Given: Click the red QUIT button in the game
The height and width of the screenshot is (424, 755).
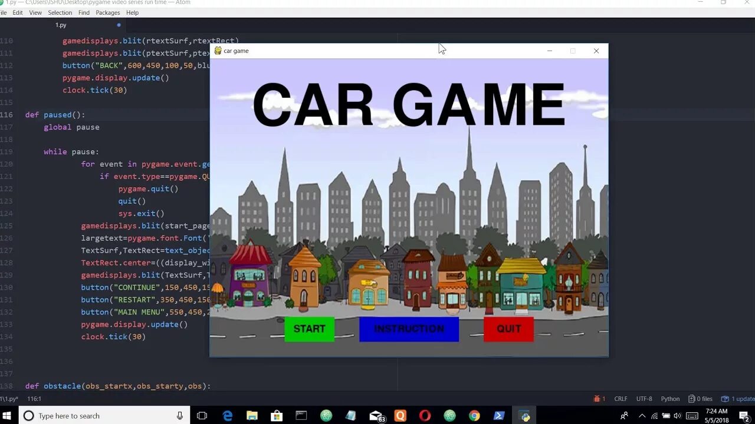Looking at the screenshot, I should tap(508, 329).
